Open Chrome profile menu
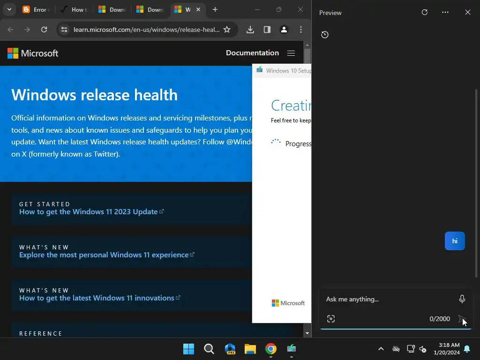480x360 pixels. coord(284,30)
